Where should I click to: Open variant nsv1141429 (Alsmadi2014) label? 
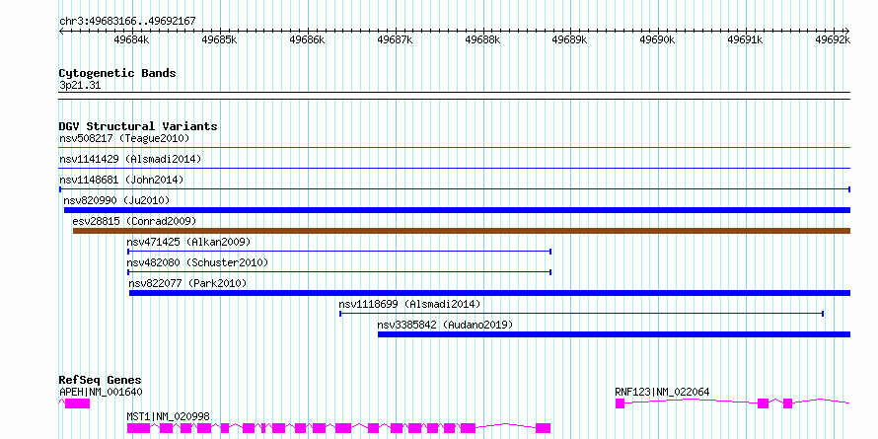point(130,159)
